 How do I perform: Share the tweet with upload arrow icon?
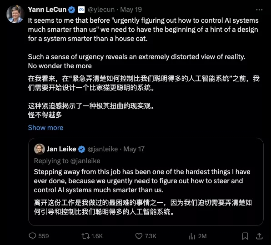point(259,236)
